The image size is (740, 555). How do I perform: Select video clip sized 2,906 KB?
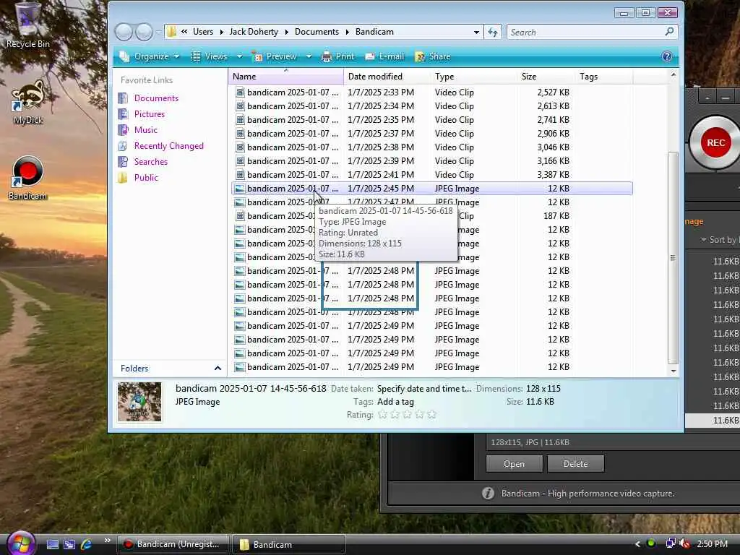pyautogui.click(x=432, y=134)
